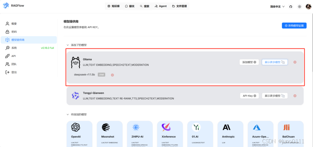Delete the Ollama provider red icon
The image size is (313, 147).
tap(295, 62)
